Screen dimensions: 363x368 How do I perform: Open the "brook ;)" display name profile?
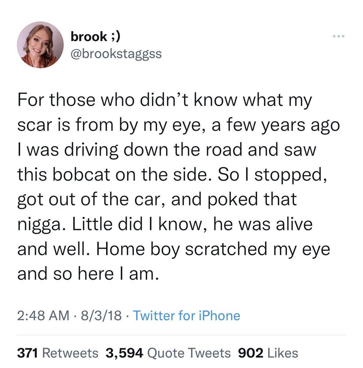(95, 37)
